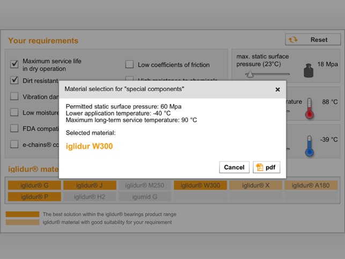Adjust the static surface pressure slider handle

point(249,74)
